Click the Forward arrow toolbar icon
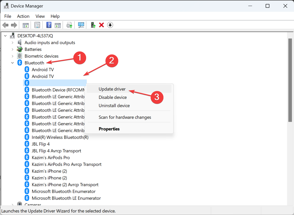 (x=14, y=25)
